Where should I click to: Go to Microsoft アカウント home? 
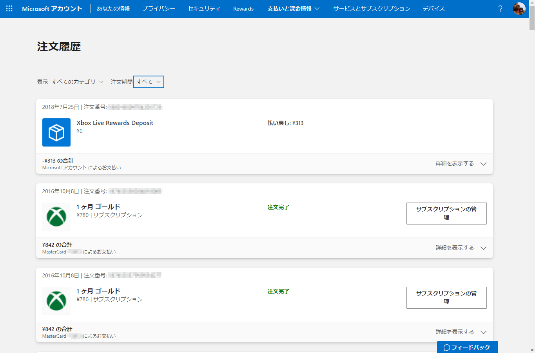tap(52, 9)
